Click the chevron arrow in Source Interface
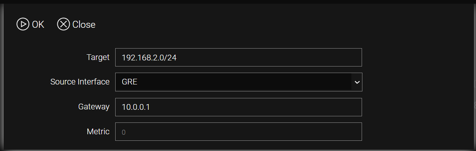476x151 pixels. point(357,82)
